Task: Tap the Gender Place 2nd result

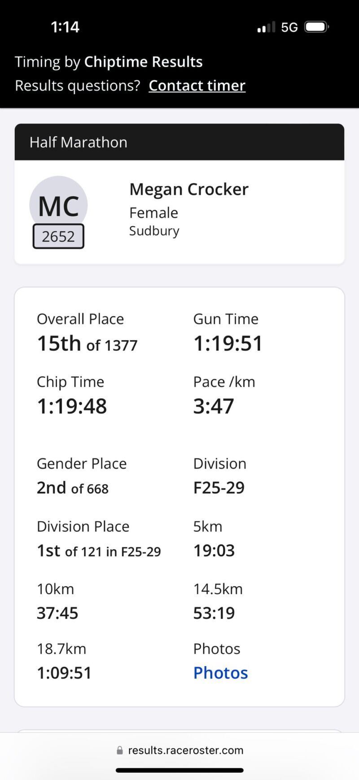Action: tap(73, 488)
